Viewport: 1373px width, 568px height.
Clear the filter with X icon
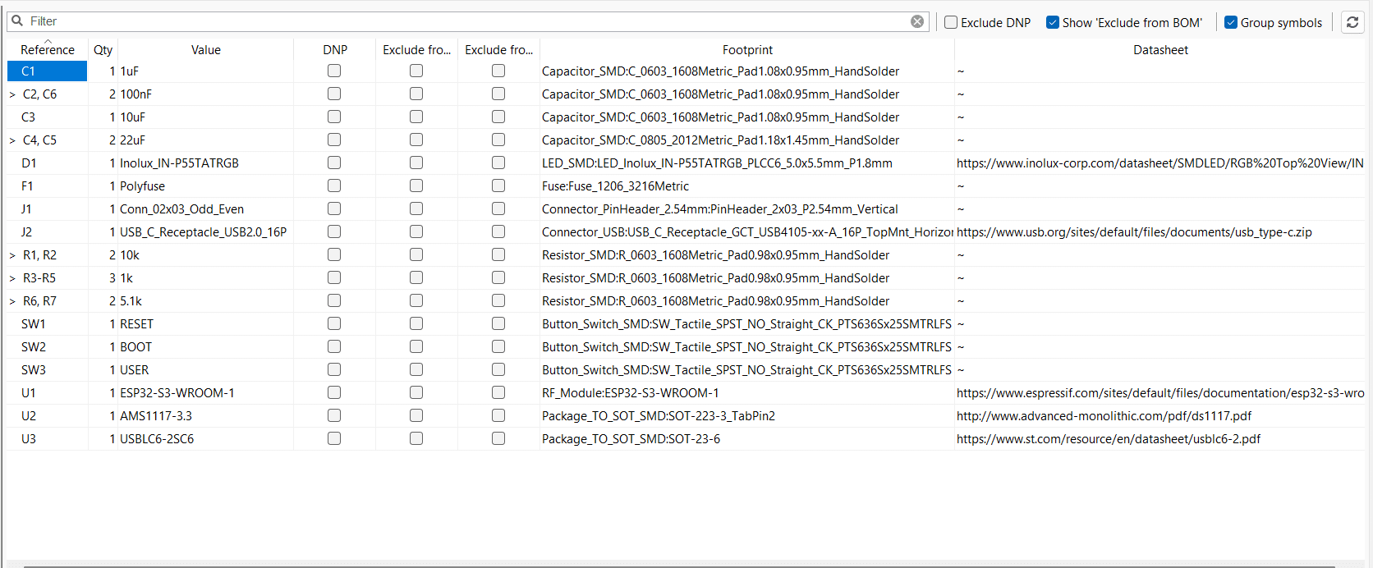coord(917,21)
